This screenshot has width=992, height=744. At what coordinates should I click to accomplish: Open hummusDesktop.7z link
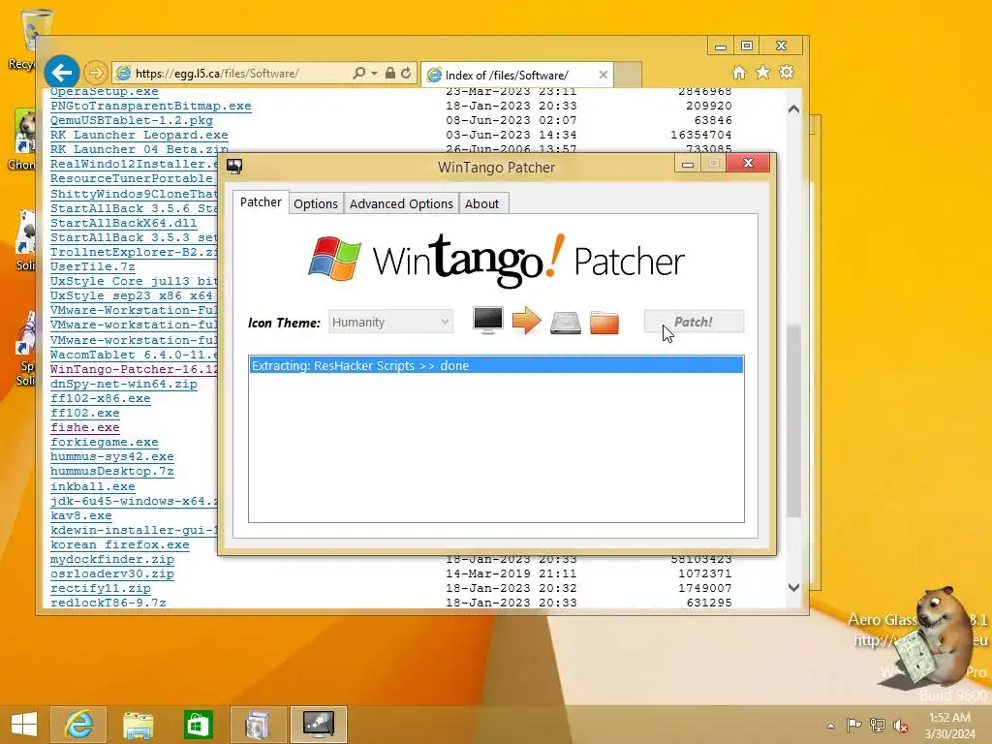[112, 472]
